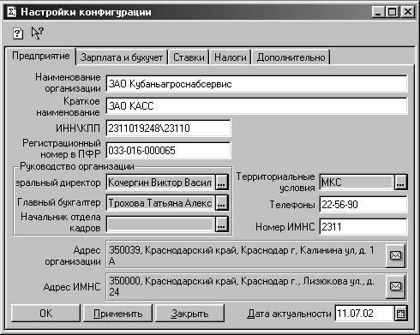Open the Налоги tab

pos(231,57)
